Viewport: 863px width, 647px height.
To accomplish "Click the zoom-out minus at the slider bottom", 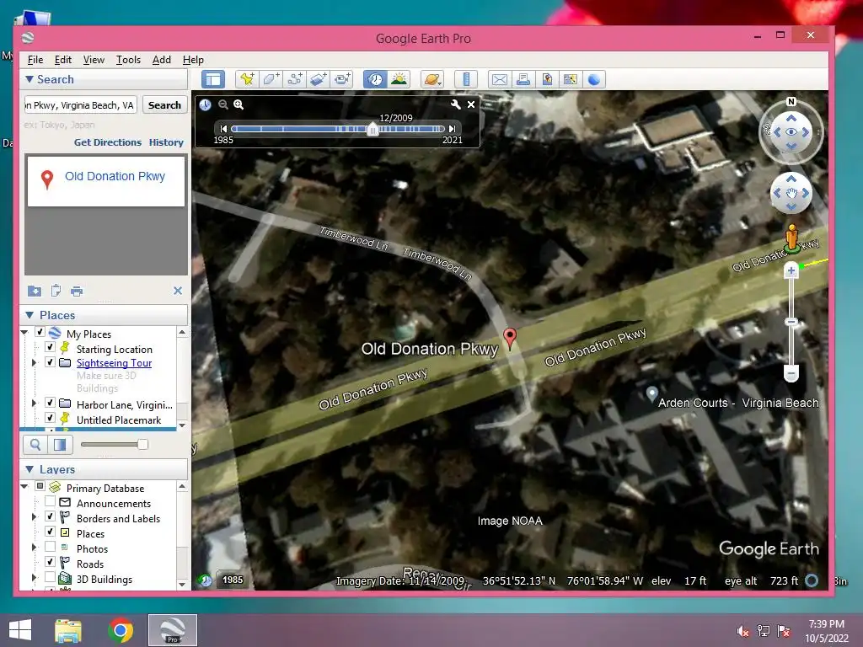I will (x=791, y=374).
